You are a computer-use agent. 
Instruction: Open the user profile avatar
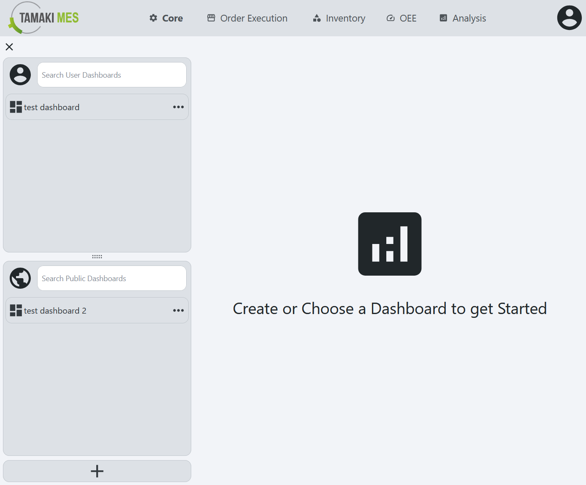[569, 18]
